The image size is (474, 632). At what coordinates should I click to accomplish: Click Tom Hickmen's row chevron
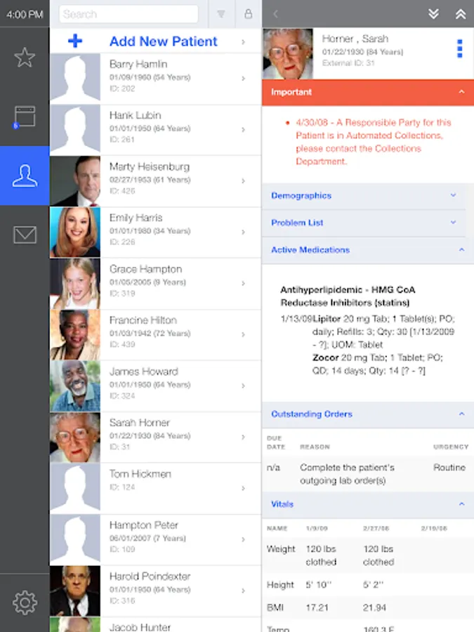[x=243, y=488]
